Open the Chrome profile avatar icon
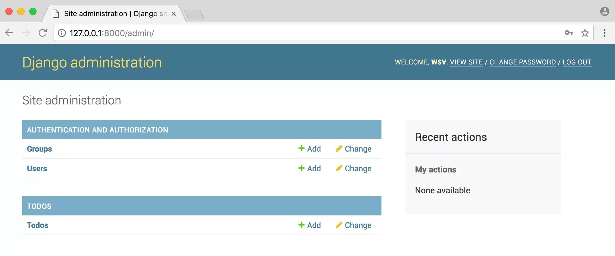 605,11
